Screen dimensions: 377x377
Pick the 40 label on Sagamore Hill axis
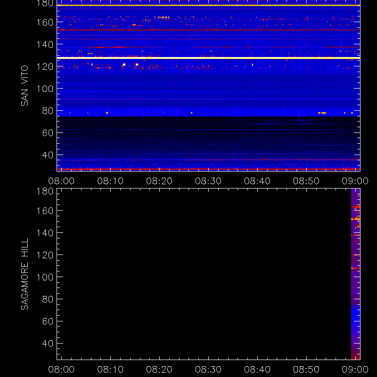[48, 344]
